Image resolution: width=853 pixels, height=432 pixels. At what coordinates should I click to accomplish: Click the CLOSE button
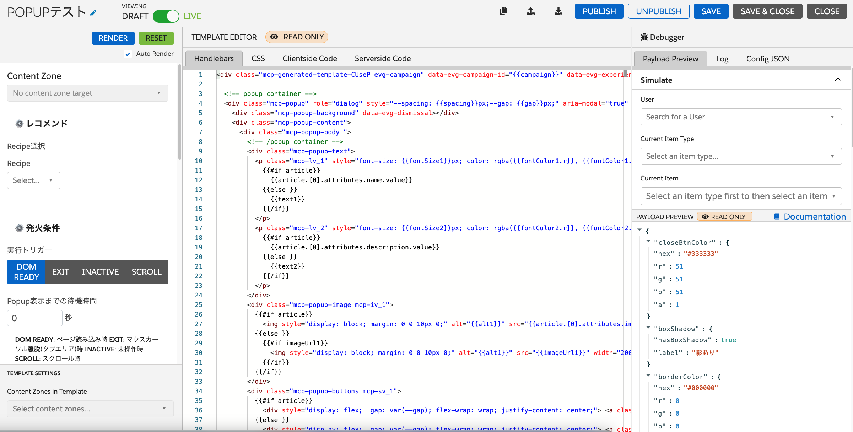pyautogui.click(x=827, y=11)
